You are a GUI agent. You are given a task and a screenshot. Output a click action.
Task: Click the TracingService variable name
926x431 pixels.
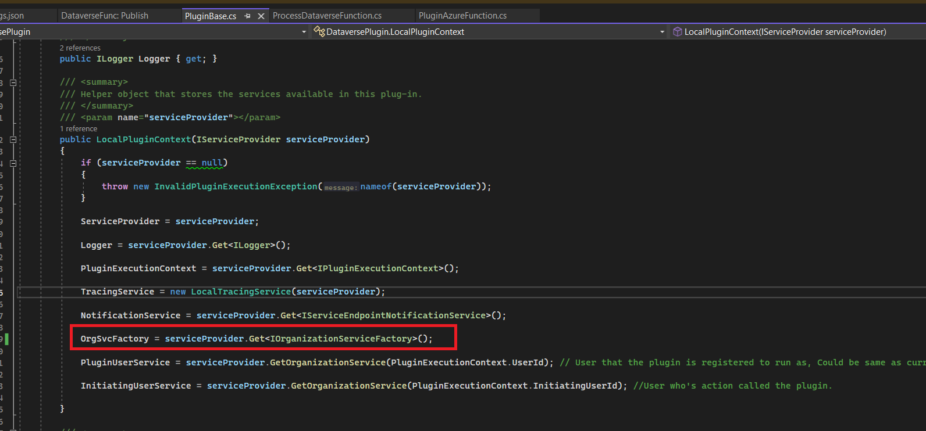117,292
